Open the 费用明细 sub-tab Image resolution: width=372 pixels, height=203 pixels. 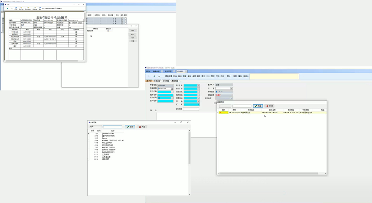click(x=175, y=81)
